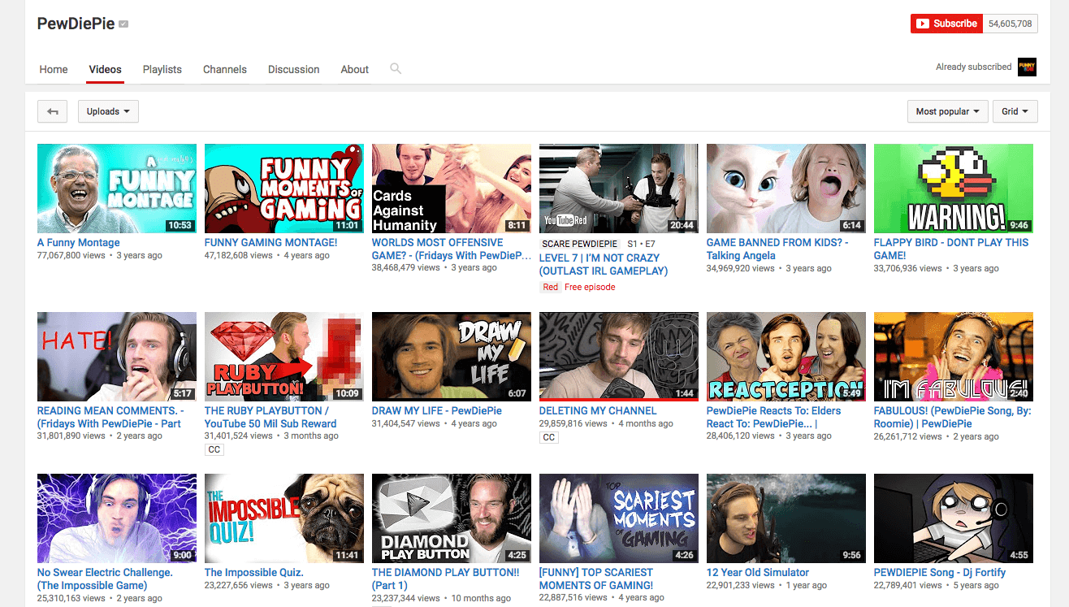Play the HATE! mean comments thumbnail
This screenshot has height=607, width=1069.
[x=117, y=357]
